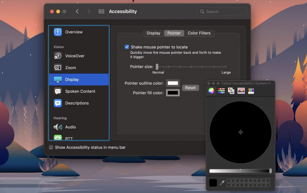Go back with the left chevron
Image resolution: width=307 pixels, height=193 pixels.
[77, 11]
